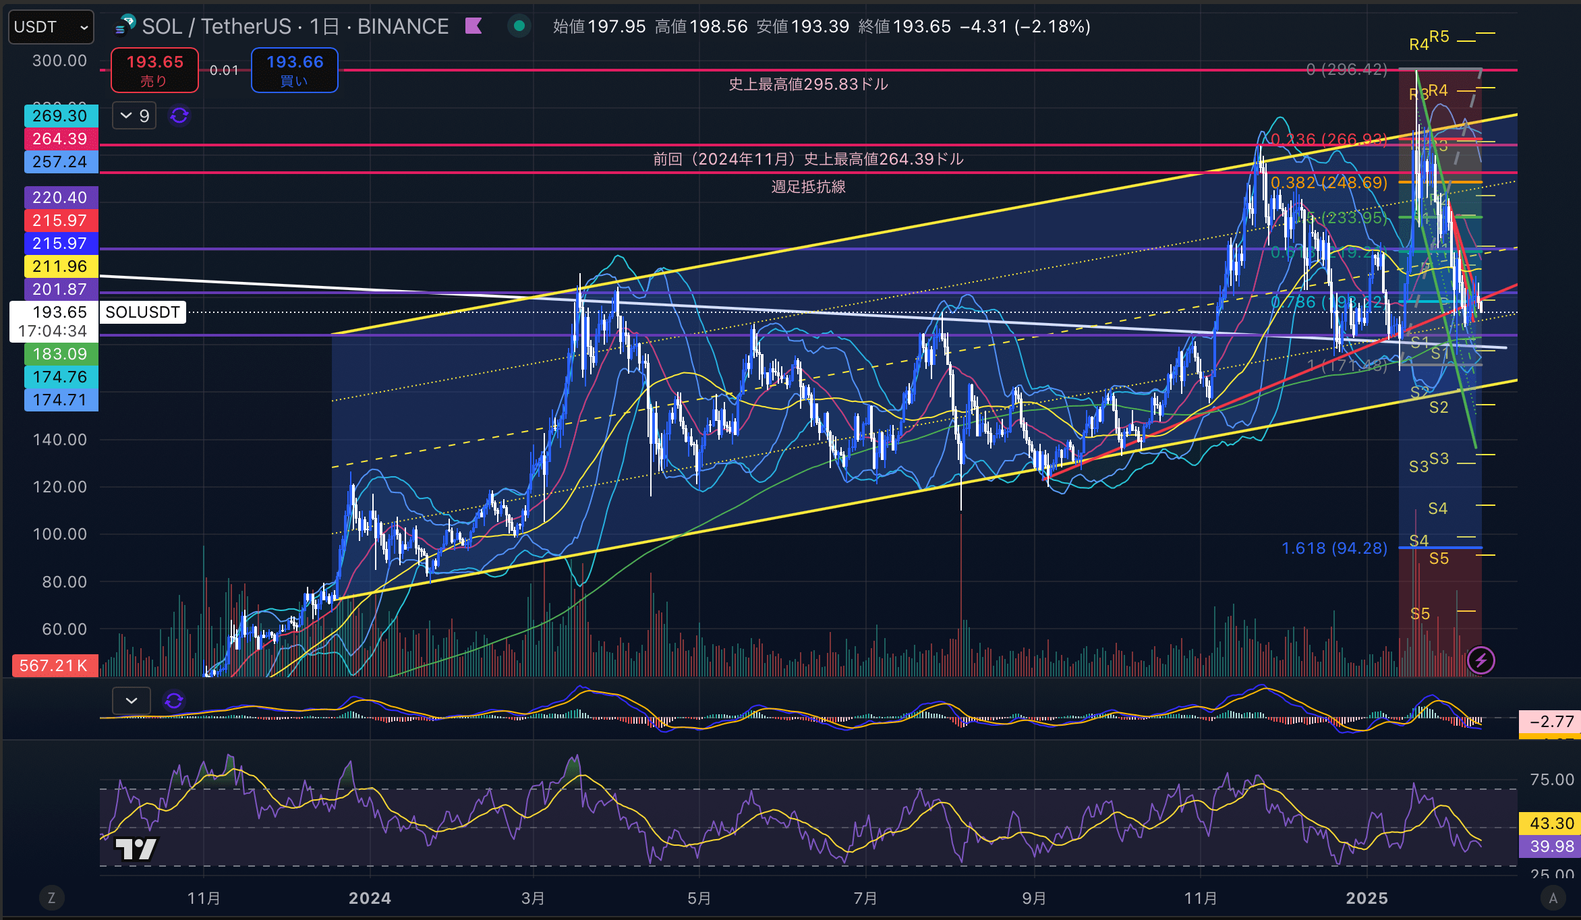Click the 1.618 (94.28) Fibonacci label
The width and height of the screenshot is (1581, 920).
[1334, 548]
